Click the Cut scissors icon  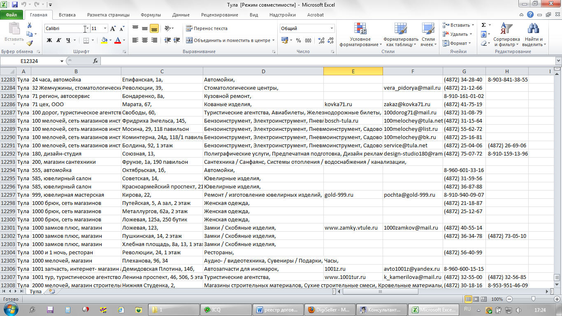(30, 25)
